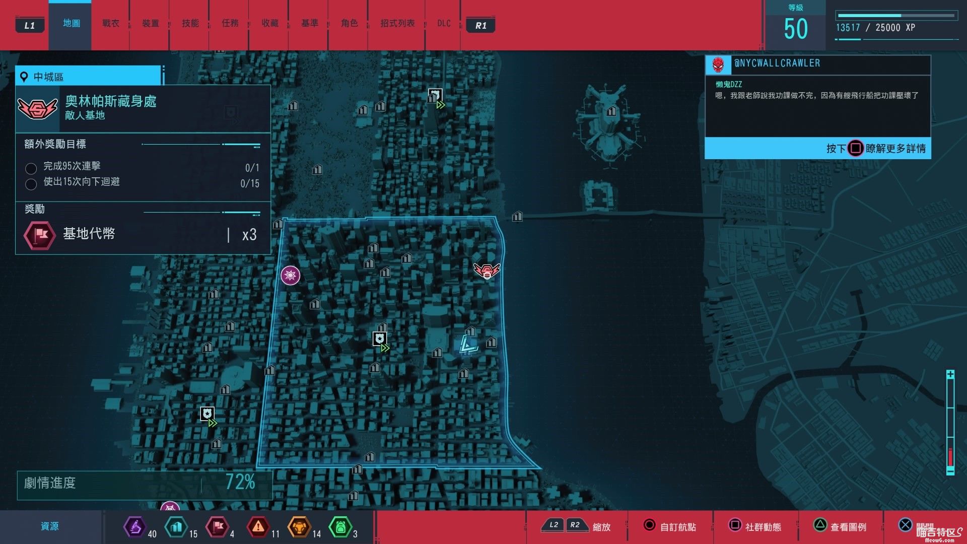967x544 pixels.
Task: Click the L2 zoom button
Action: tap(554, 525)
